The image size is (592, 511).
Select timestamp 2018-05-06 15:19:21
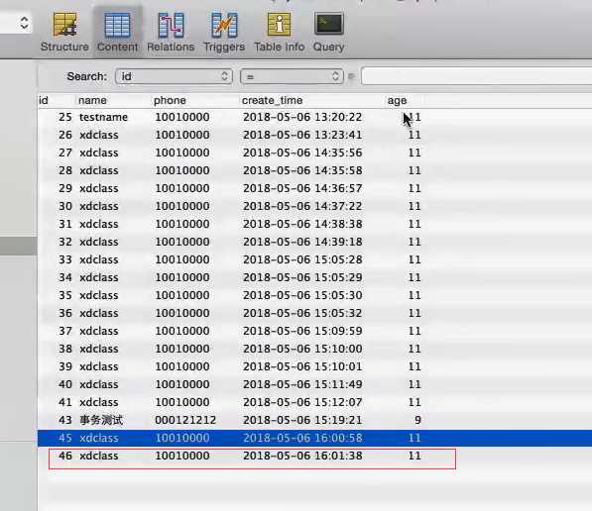tap(302, 420)
